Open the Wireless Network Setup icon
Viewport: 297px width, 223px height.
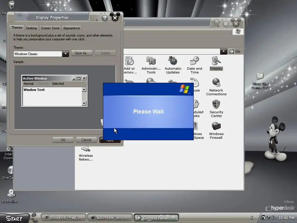point(86,153)
